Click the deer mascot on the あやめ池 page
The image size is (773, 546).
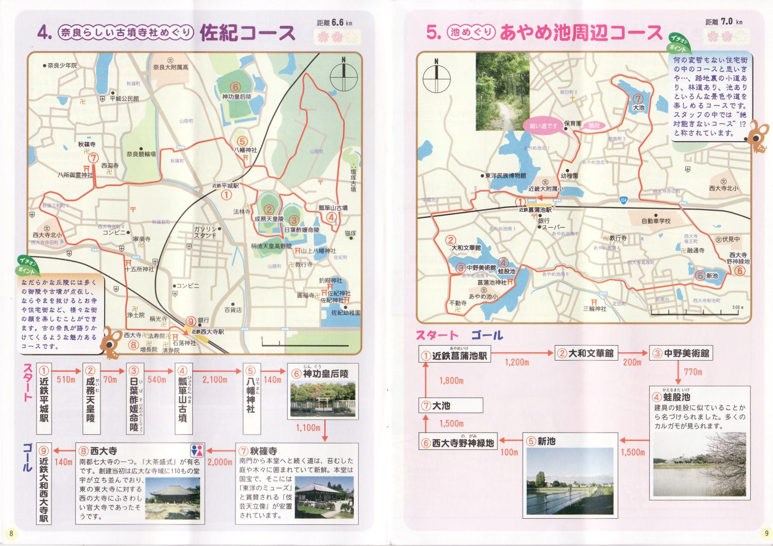(x=758, y=136)
